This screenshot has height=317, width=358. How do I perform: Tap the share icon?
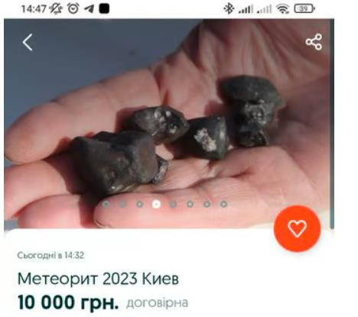pyautogui.click(x=314, y=42)
